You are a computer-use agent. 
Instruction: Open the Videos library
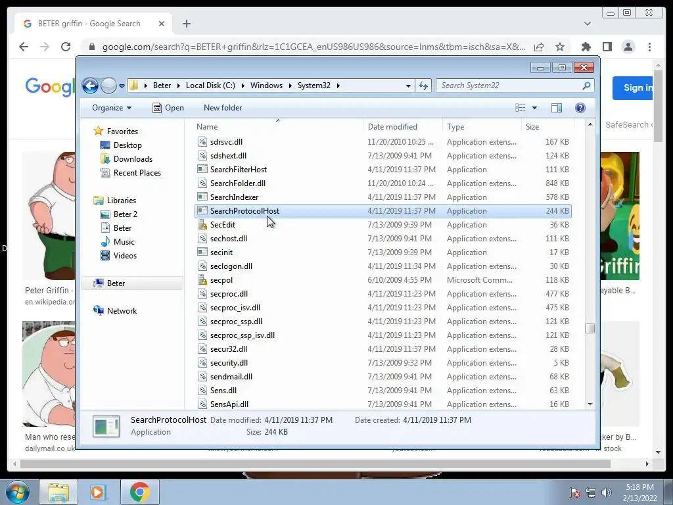[125, 256]
